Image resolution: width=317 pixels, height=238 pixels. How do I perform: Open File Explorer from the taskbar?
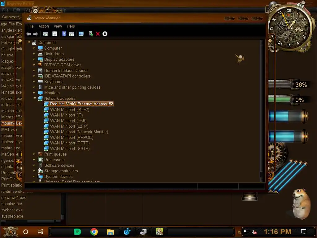111,232
